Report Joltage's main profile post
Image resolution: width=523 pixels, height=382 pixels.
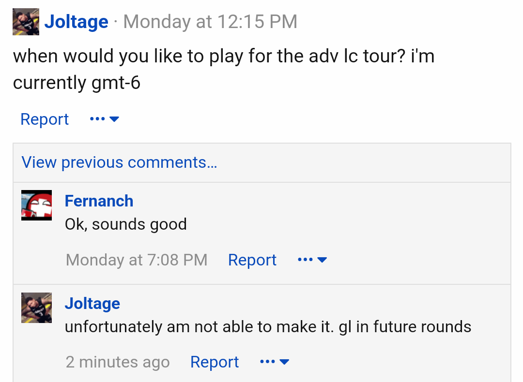[x=45, y=119]
